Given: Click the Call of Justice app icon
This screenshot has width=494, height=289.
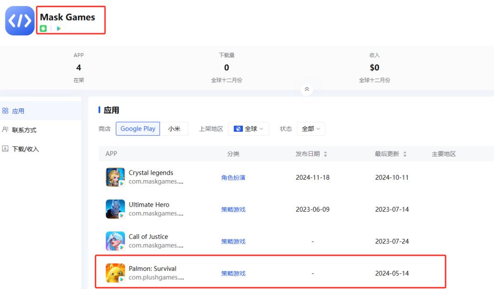Looking at the screenshot, I should (x=115, y=241).
